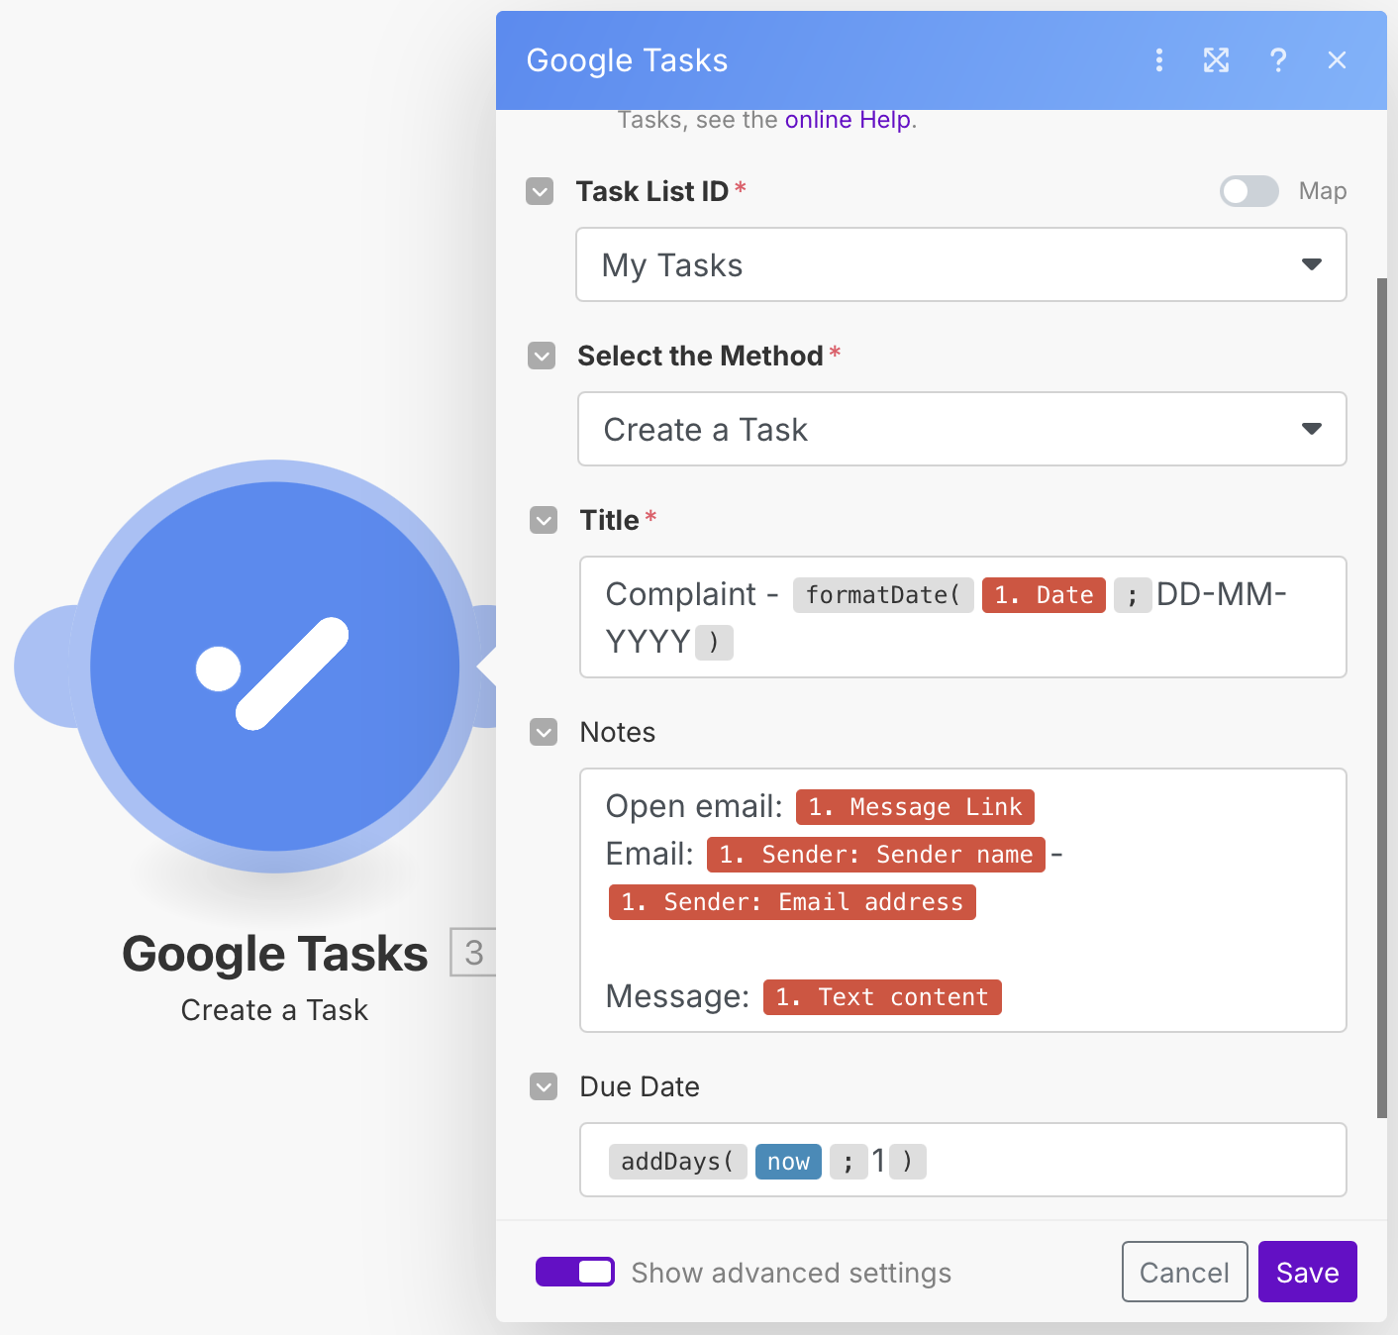Image resolution: width=1398 pixels, height=1335 pixels.
Task: Toggle Show advanced settings switch
Action: (x=575, y=1272)
